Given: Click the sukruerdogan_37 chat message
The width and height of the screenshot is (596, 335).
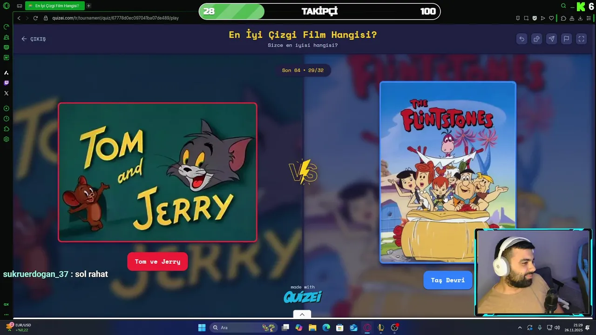Looking at the screenshot, I should 55,274.
